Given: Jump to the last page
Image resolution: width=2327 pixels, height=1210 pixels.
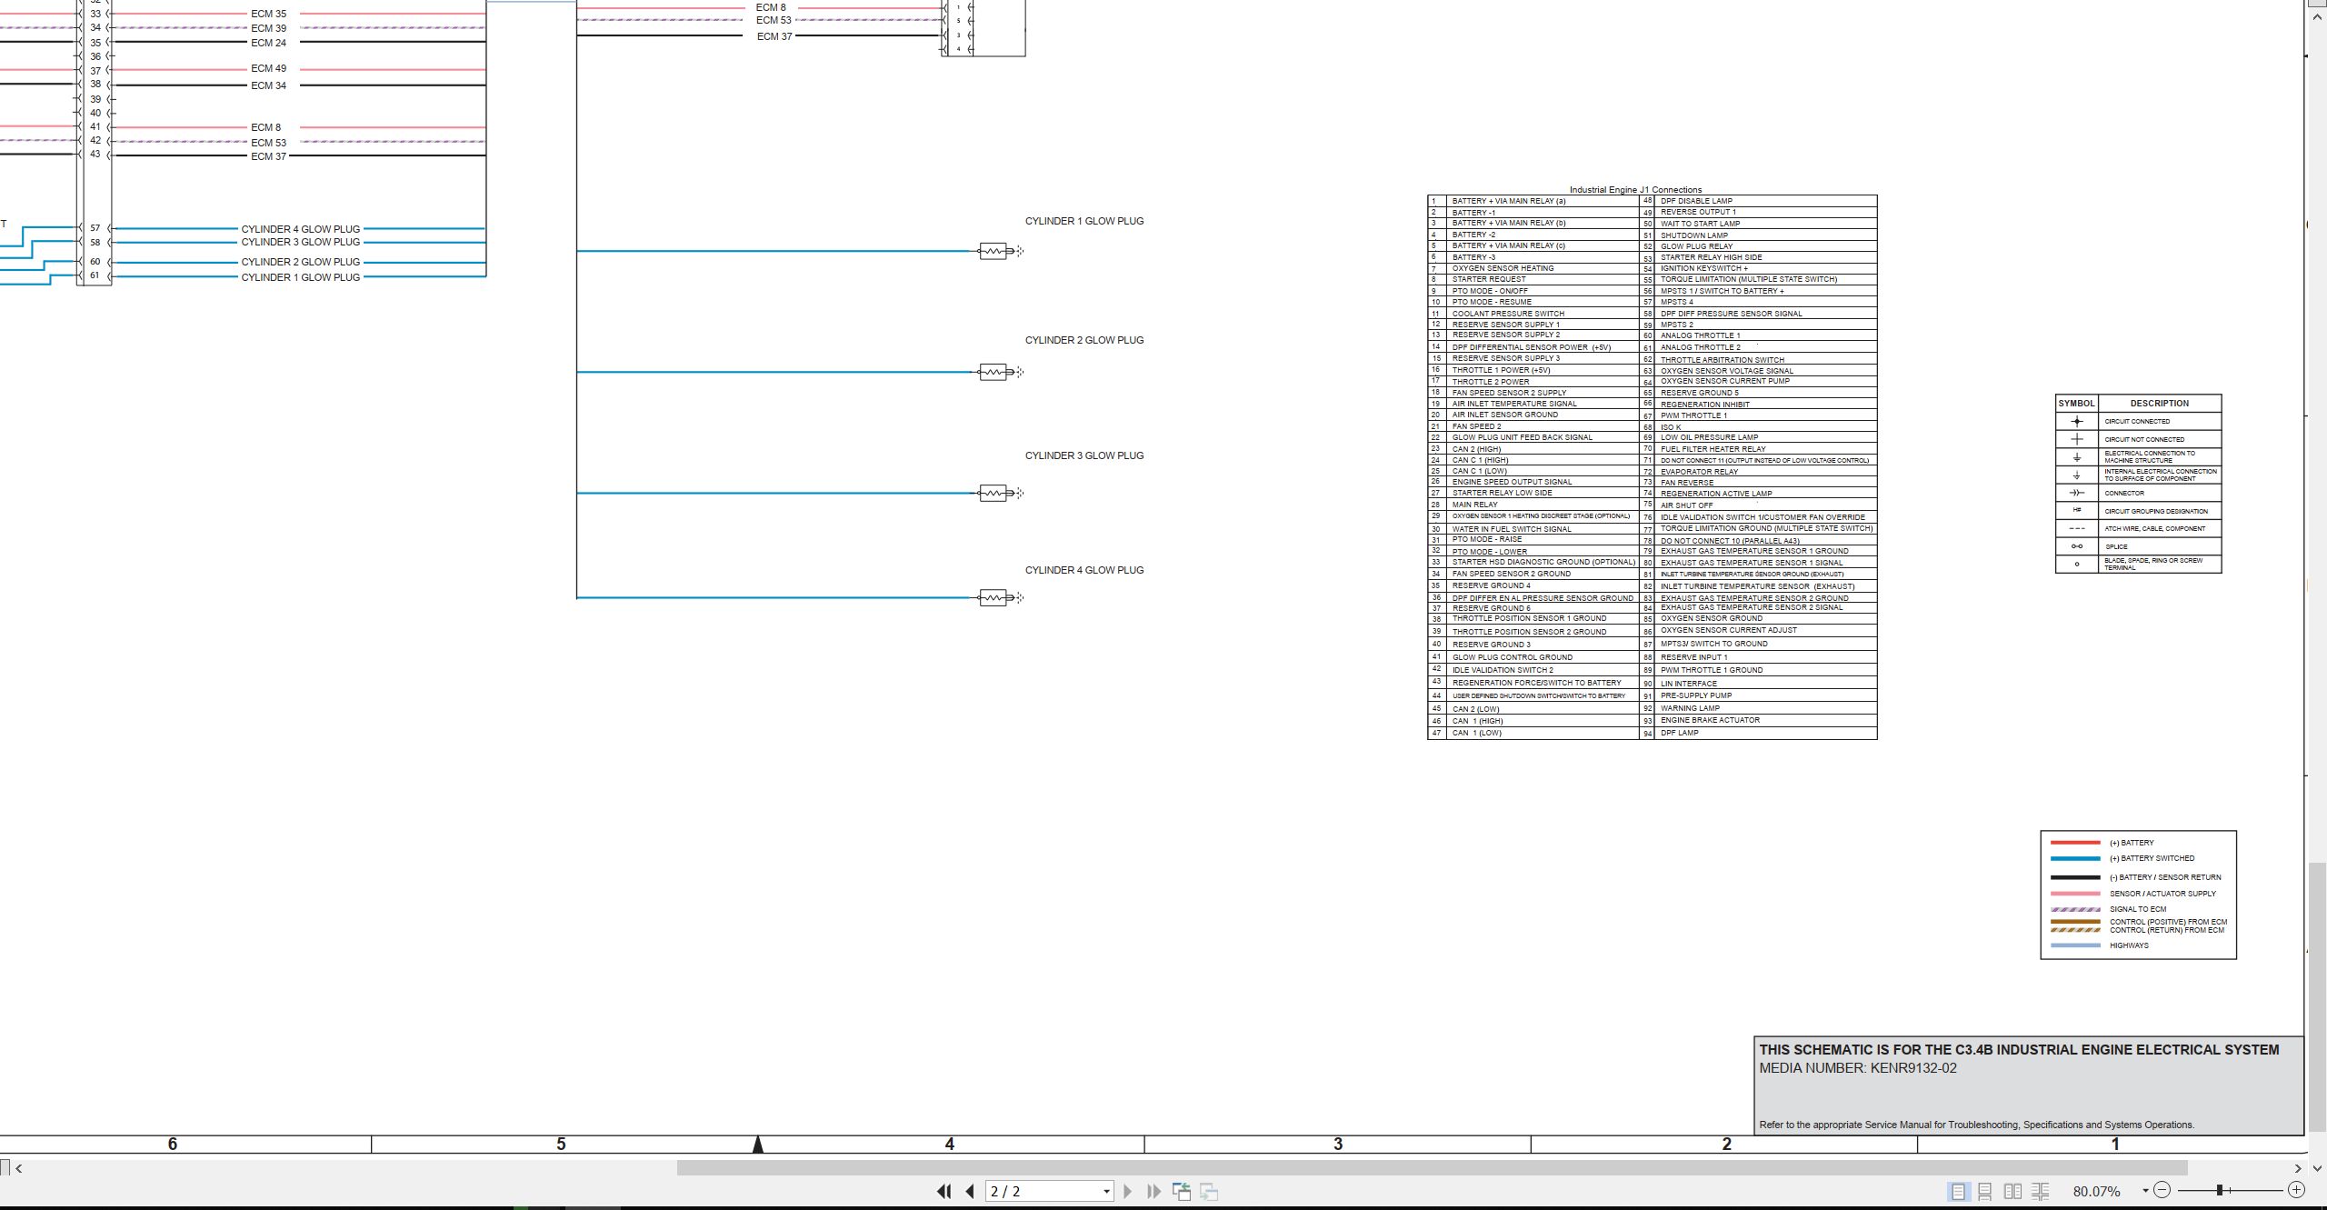Looking at the screenshot, I should [1154, 1191].
